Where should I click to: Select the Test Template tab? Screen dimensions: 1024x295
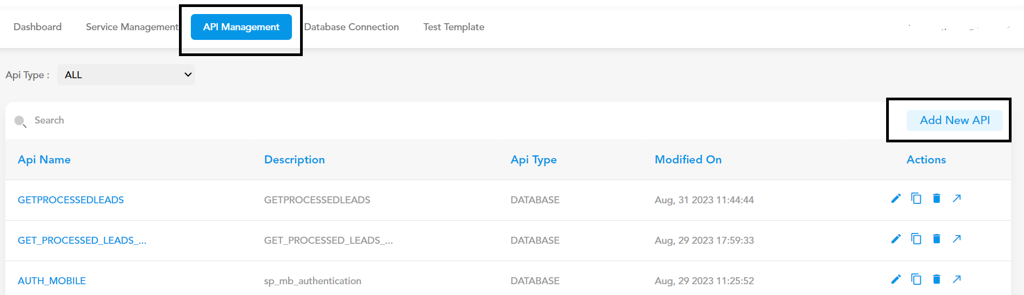tap(454, 27)
